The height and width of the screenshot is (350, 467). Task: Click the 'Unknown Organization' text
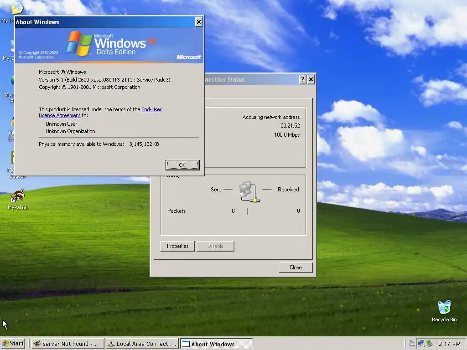click(x=70, y=131)
